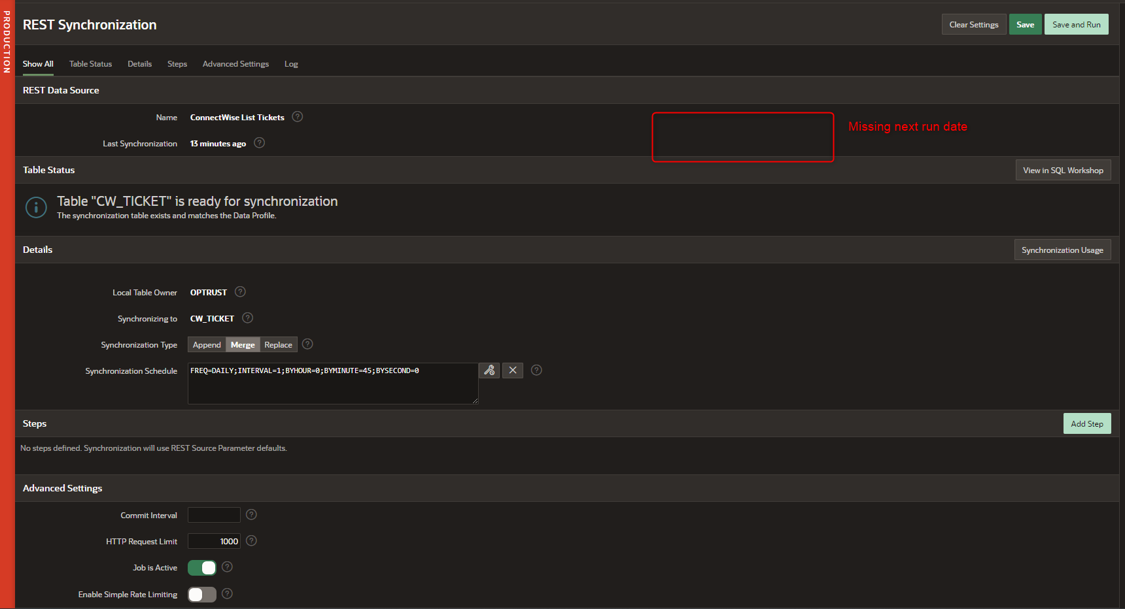The width and height of the screenshot is (1125, 609).
Task: Click help icon beside Local Table Owner
Action: (240, 292)
